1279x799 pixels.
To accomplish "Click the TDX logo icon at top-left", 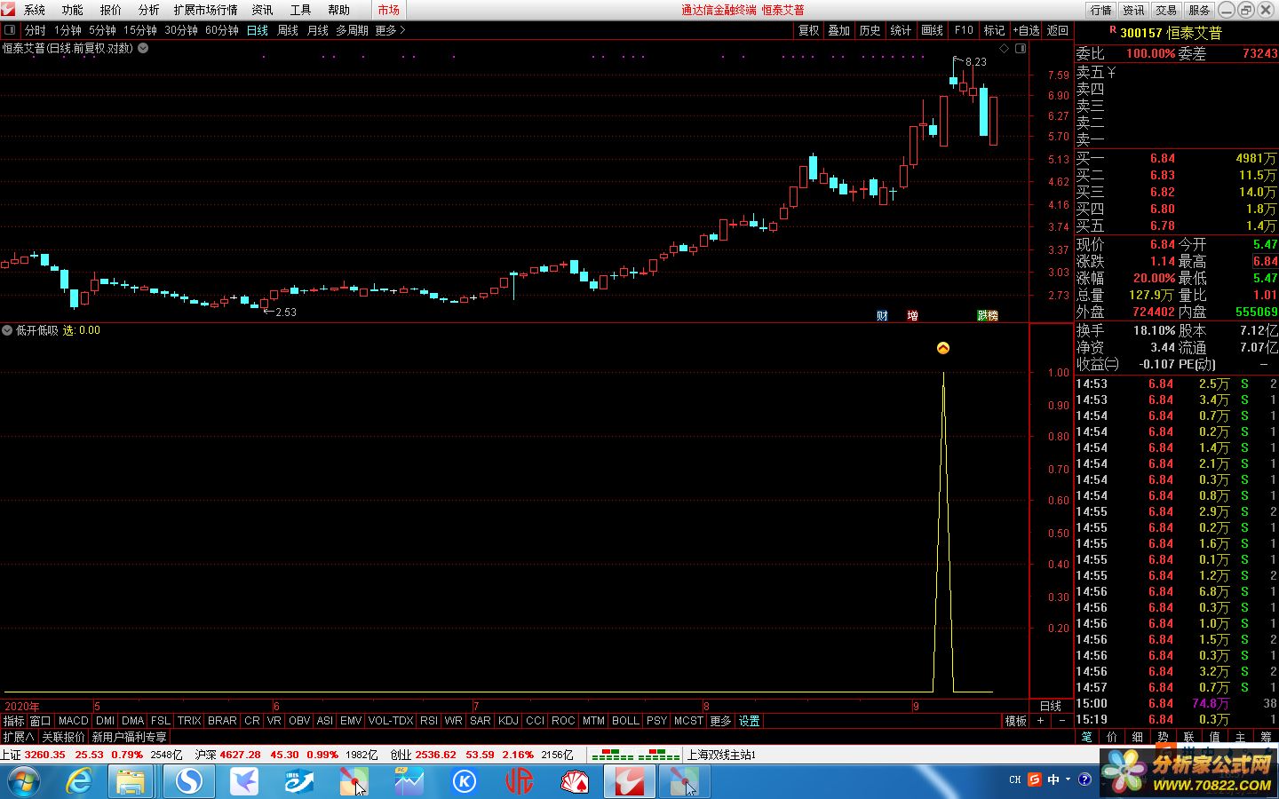I will [x=8, y=9].
